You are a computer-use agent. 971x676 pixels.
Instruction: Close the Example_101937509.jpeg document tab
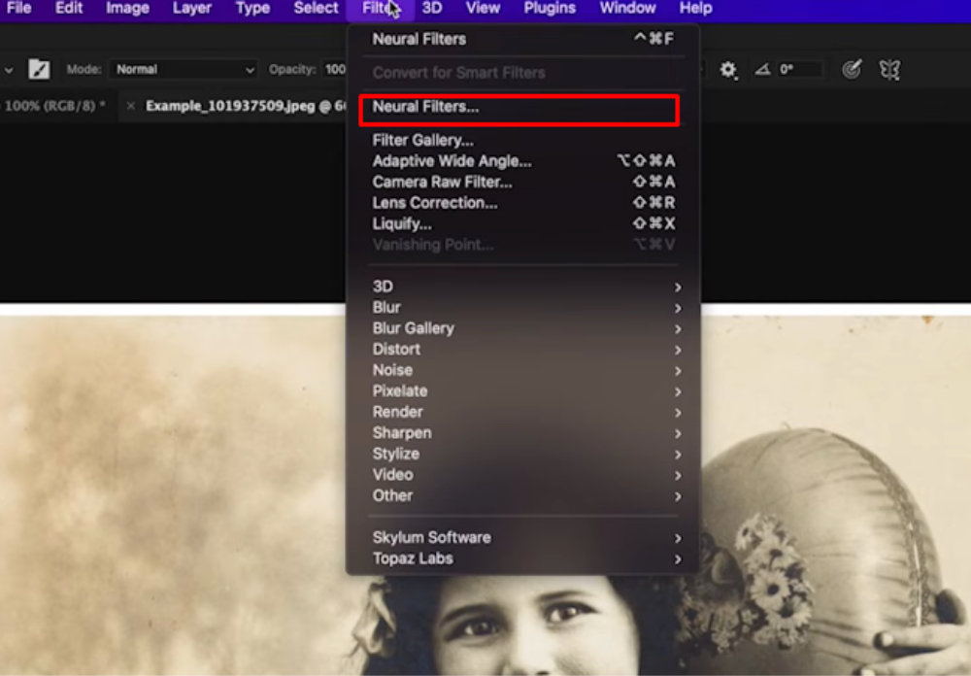tap(131, 106)
